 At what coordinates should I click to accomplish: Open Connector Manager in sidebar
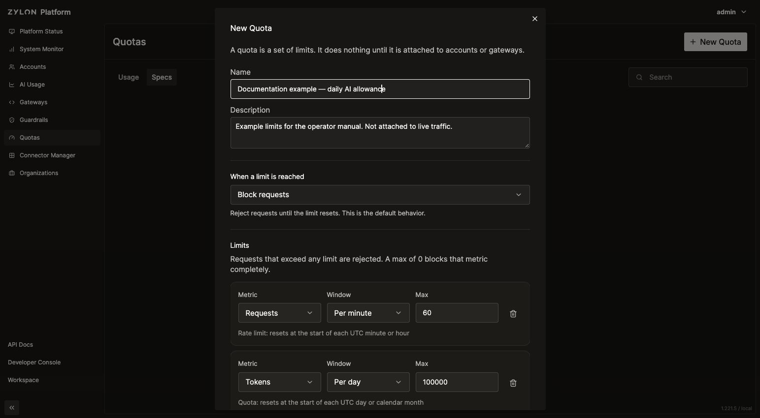point(52,155)
